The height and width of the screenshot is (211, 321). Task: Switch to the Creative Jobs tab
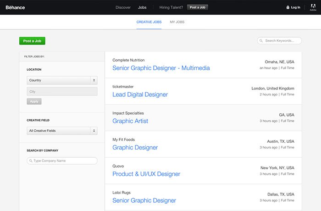tap(149, 22)
